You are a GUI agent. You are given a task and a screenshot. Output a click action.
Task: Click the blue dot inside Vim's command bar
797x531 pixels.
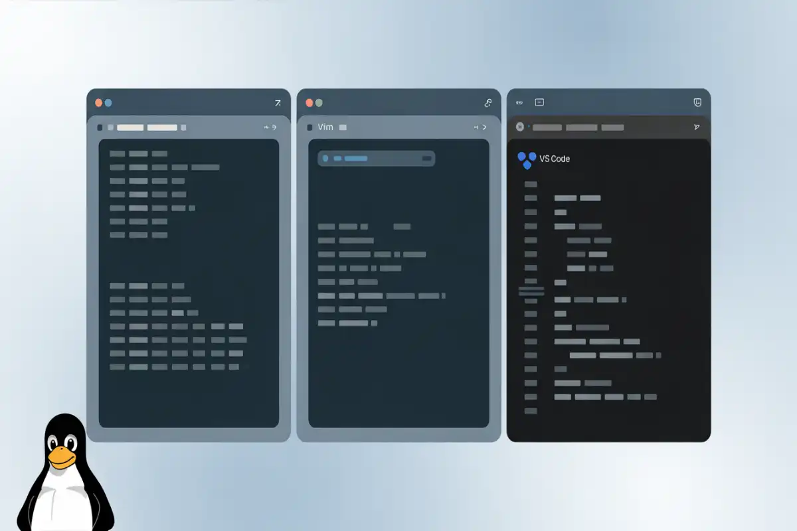[325, 159]
